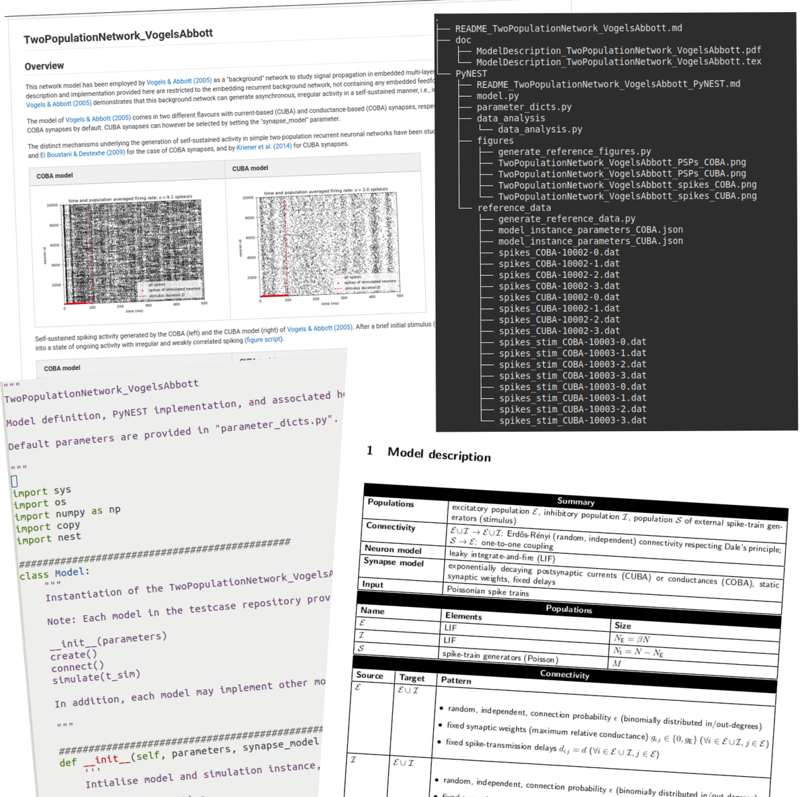The image size is (806, 797).
Task: Select model_instance_parameters_CUBA.json file
Action: tap(590, 241)
